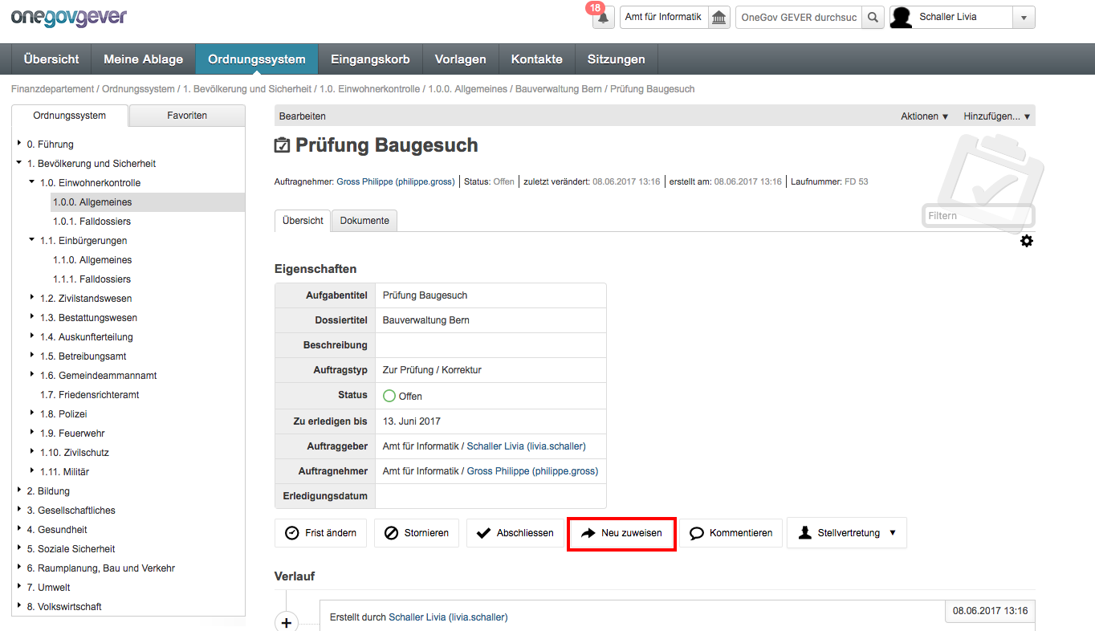1095x631 pixels.
Task: Open 4. Gesundheit tree item
Action: (x=57, y=530)
